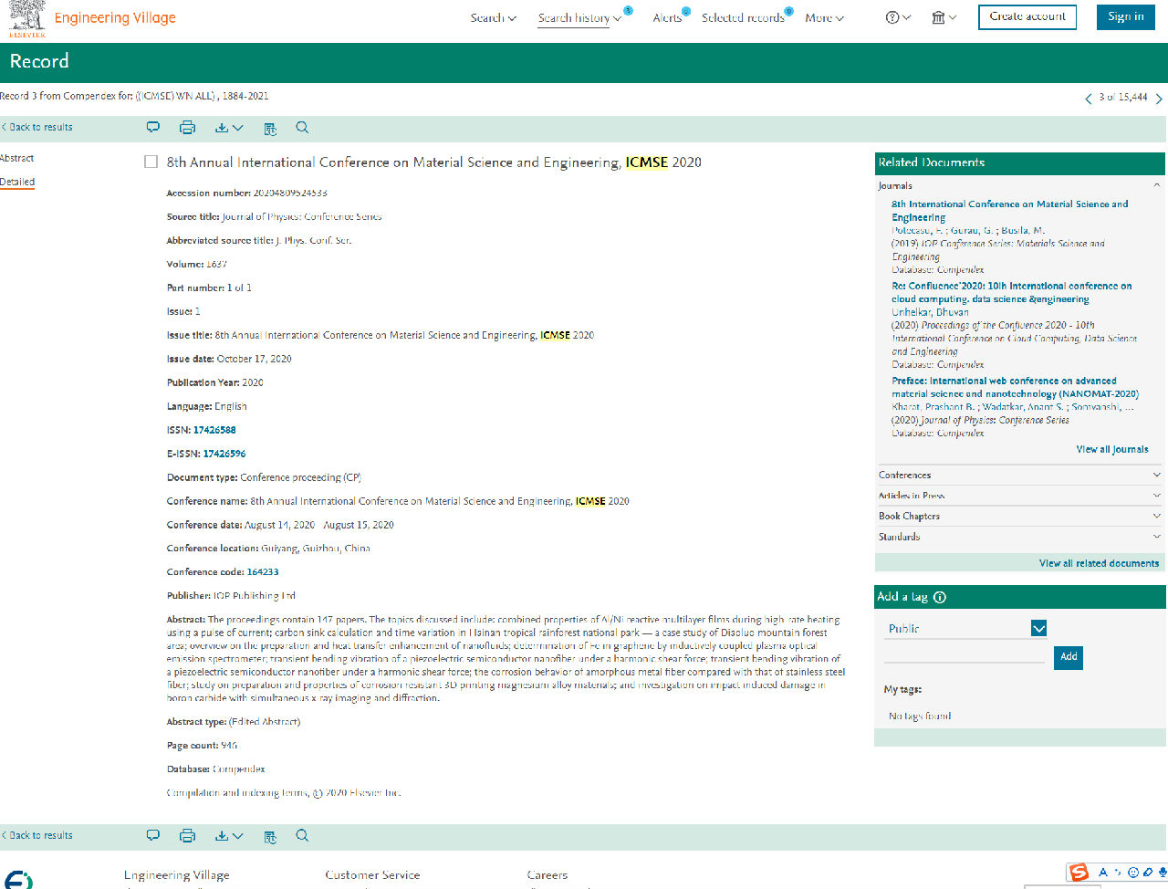Expand the Book Chapters section

1019,516
